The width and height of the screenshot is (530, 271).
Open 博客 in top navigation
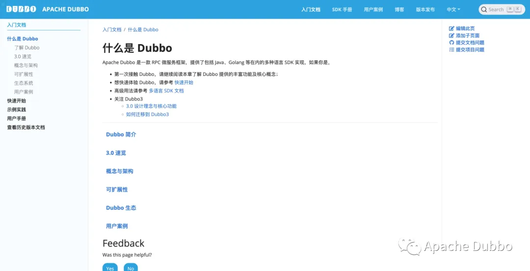[x=399, y=9]
